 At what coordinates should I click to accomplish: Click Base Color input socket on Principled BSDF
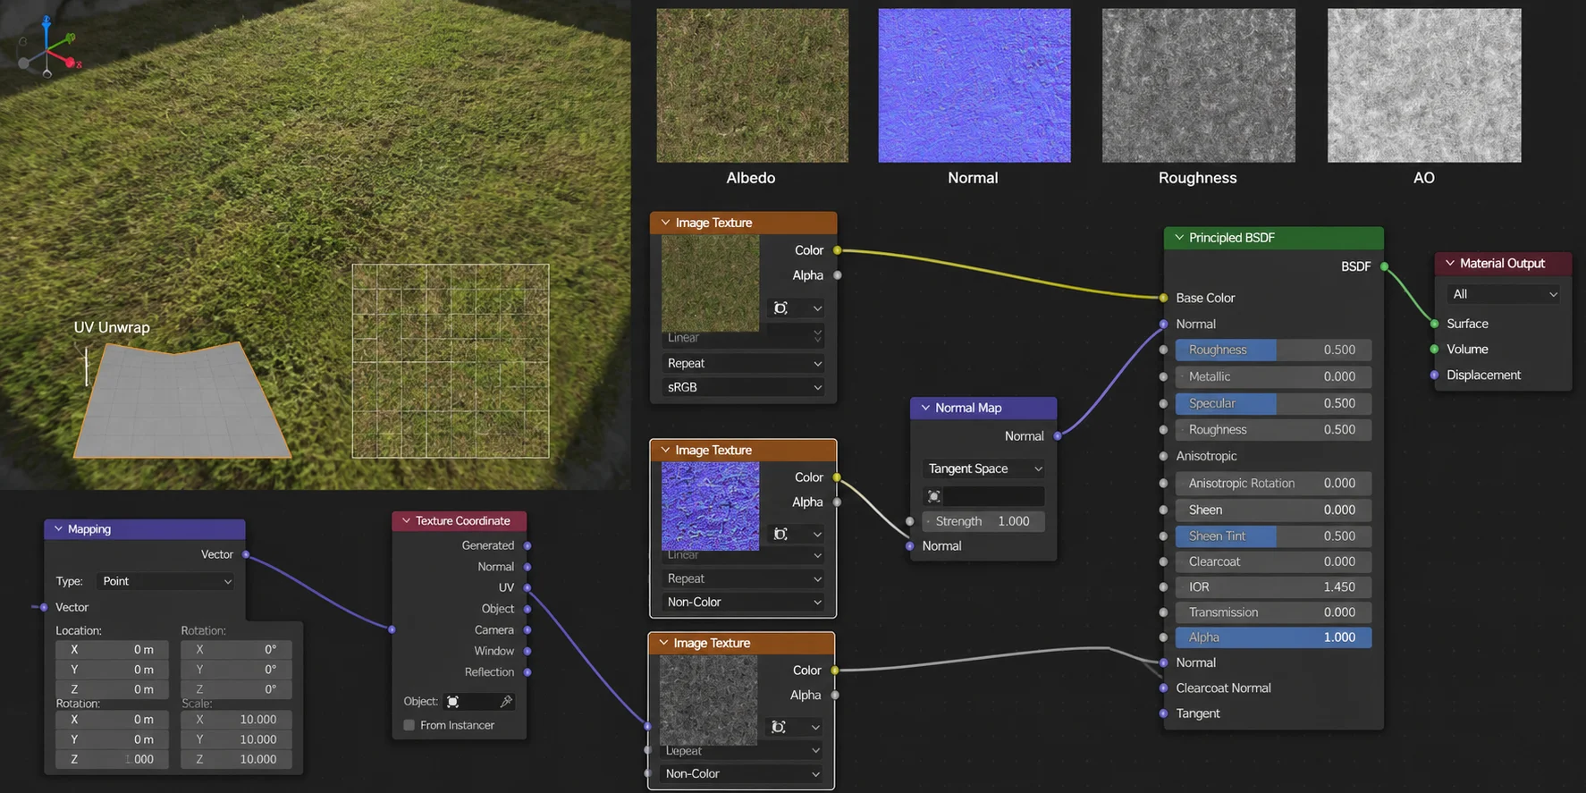1163,298
